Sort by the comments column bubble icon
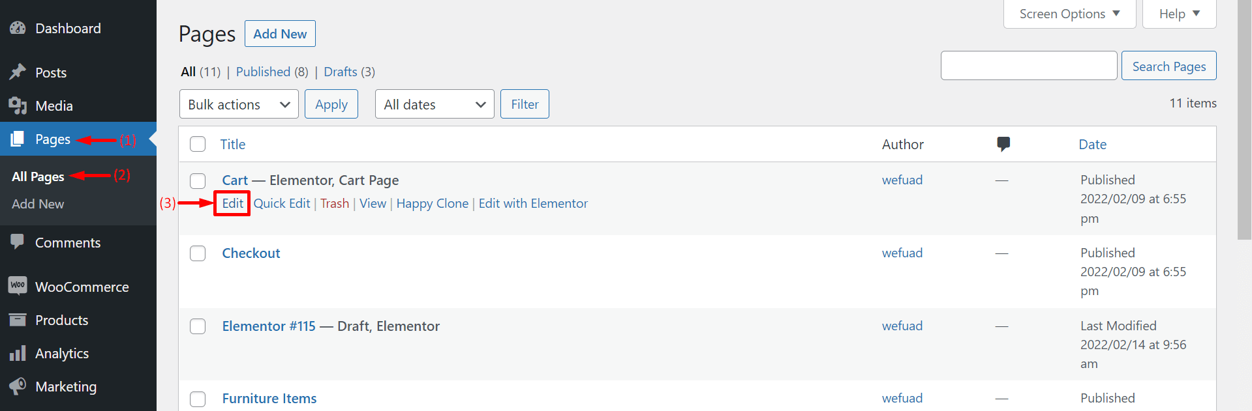1252x411 pixels. pos(1003,144)
